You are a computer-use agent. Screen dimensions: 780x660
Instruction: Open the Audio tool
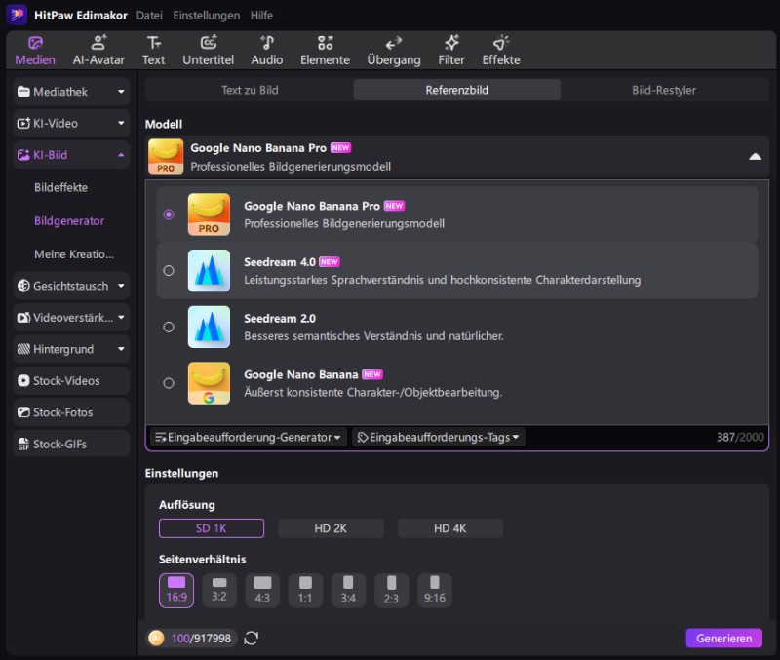pyautogui.click(x=266, y=50)
